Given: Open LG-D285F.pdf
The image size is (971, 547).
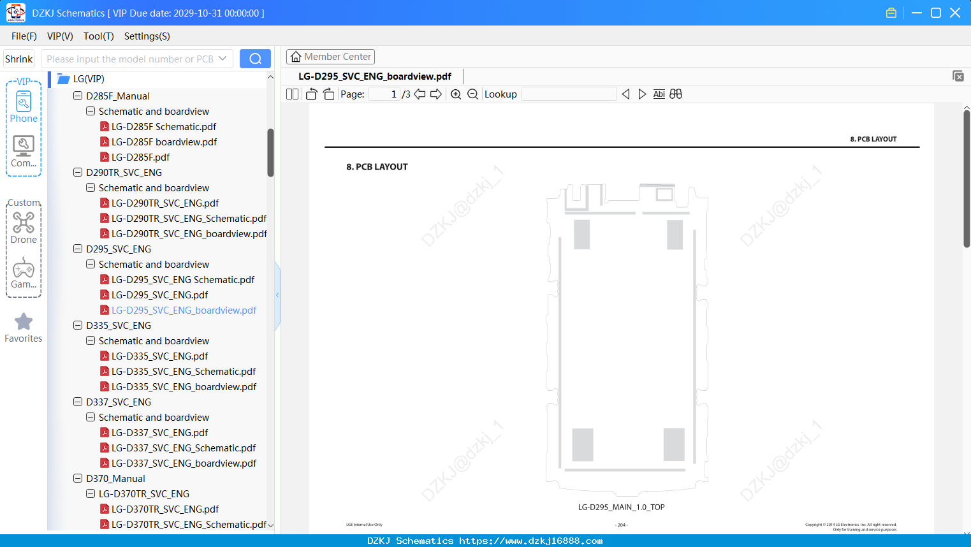Looking at the screenshot, I should (x=140, y=157).
